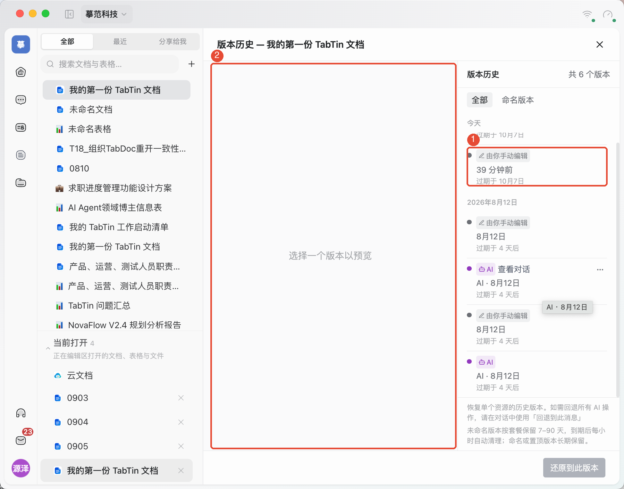Image resolution: width=624 pixels, height=489 pixels.
Task: Open more options on the 查看对话 AI version
Action: (600, 270)
